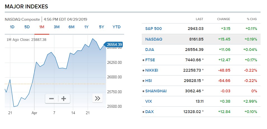View the VIX index link

148,101
